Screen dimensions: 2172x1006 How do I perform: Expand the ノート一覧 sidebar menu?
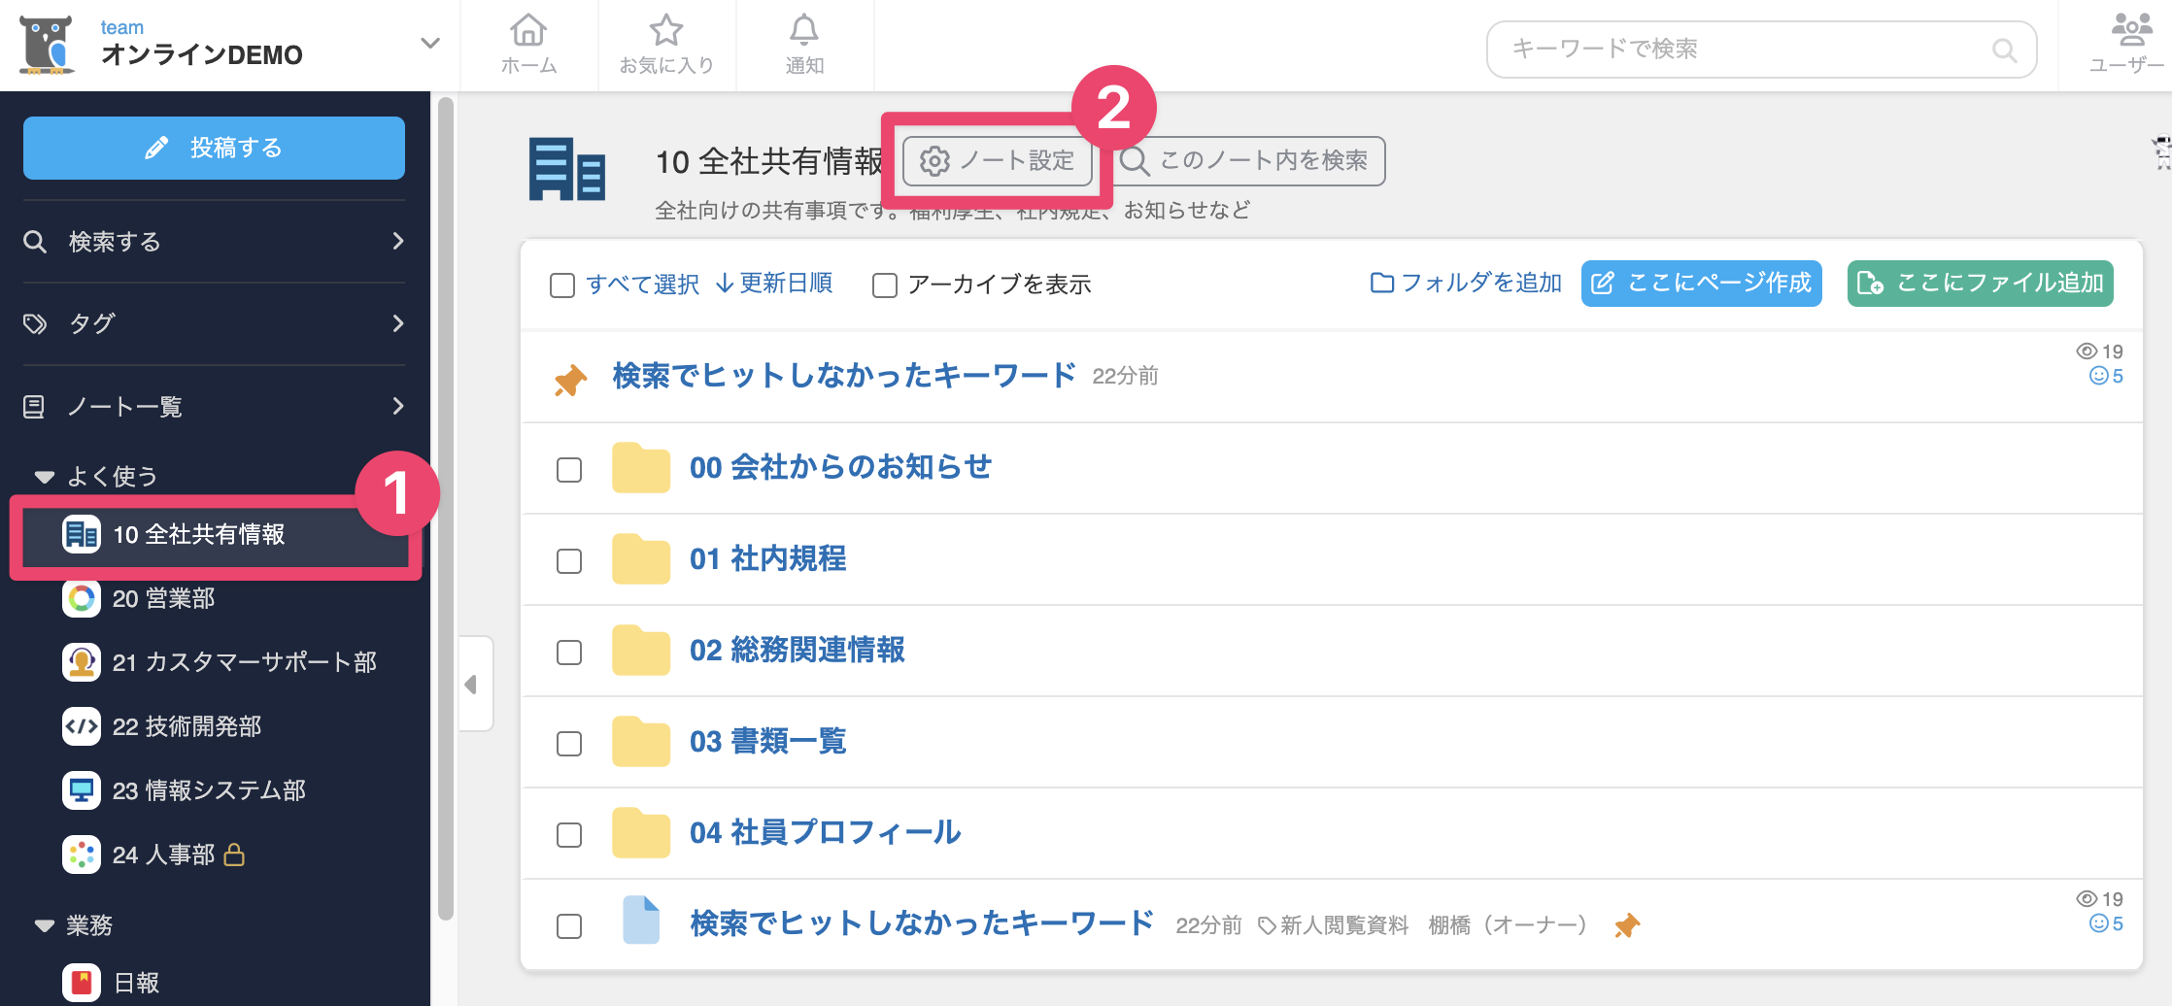pos(214,406)
